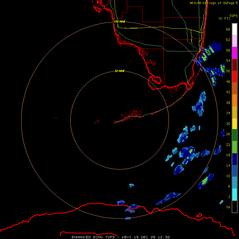The height and width of the screenshot is (239, 239).
Task: Click the 30 value in the legend
Action: coord(228,123)
